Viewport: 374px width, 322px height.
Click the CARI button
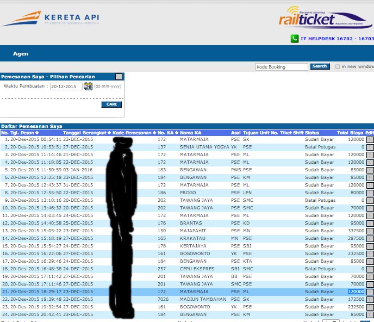(111, 104)
